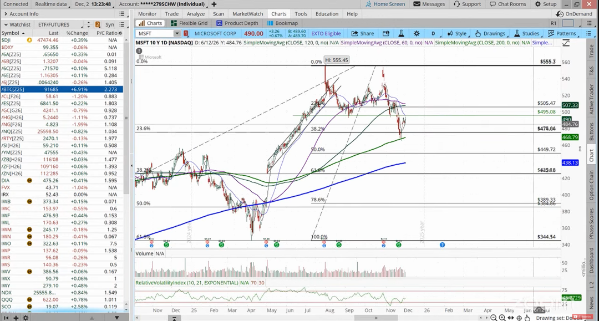
Task: Toggle the price graph mode icon
Action: click(x=566, y=43)
